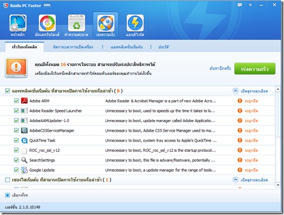Click the delay-disable link for SearchSettings
This screenshot has height=215, width=284.
[x=251, y=160]
